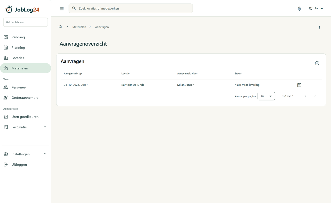This screenshot has width=331, height=203.
Task: Click the Milan Jansen cell
Action: click(186, 85)
